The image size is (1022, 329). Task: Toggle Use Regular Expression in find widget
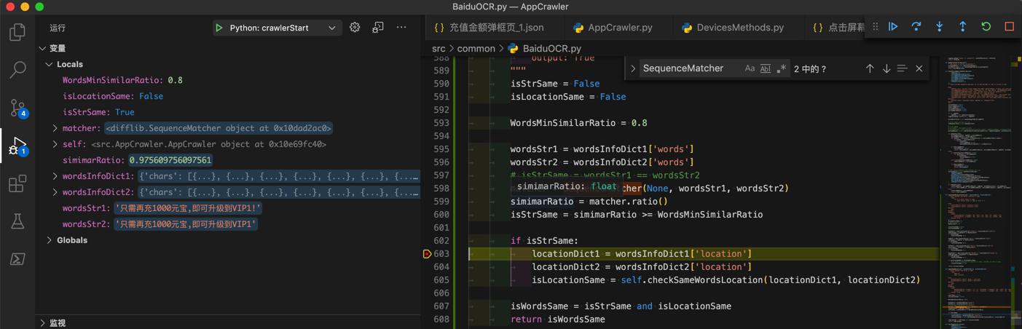tap(782, 68)
